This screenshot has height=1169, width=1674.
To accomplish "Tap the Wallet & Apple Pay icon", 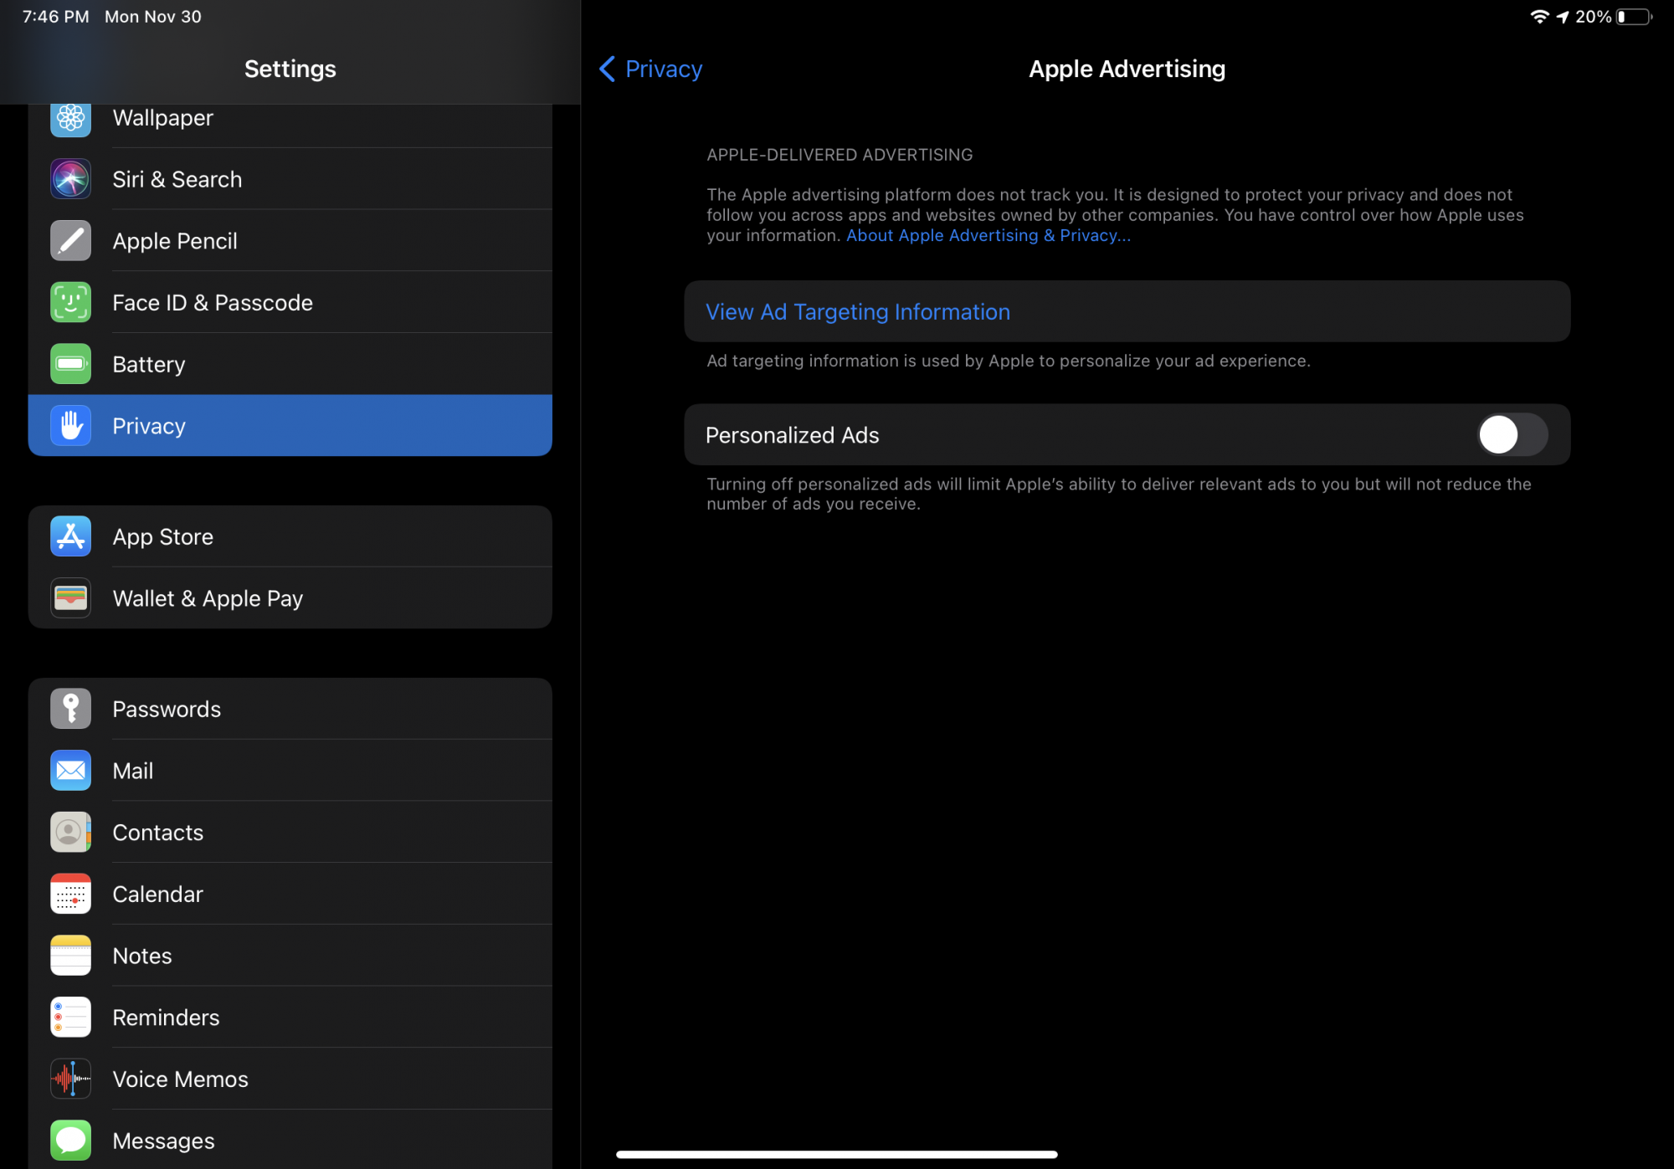I will (x=70, y=598).
